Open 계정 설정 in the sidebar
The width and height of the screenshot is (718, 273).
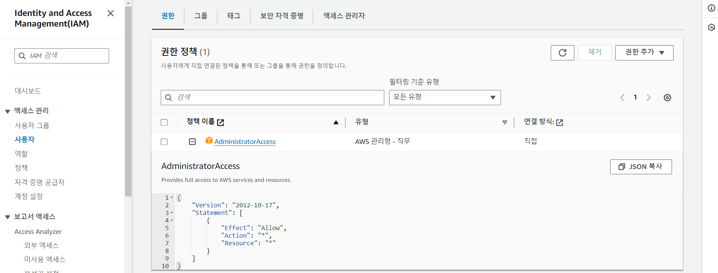(29, 196)
